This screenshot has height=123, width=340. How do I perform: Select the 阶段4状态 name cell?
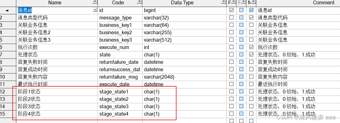point(57,114)
